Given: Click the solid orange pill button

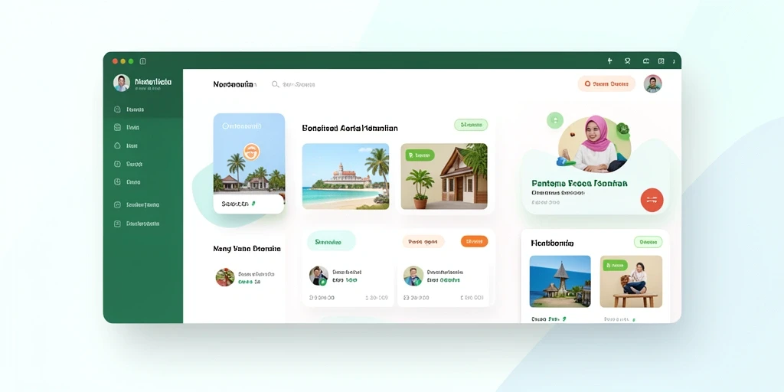Looking at the screenshot, I should coord(474,241).
